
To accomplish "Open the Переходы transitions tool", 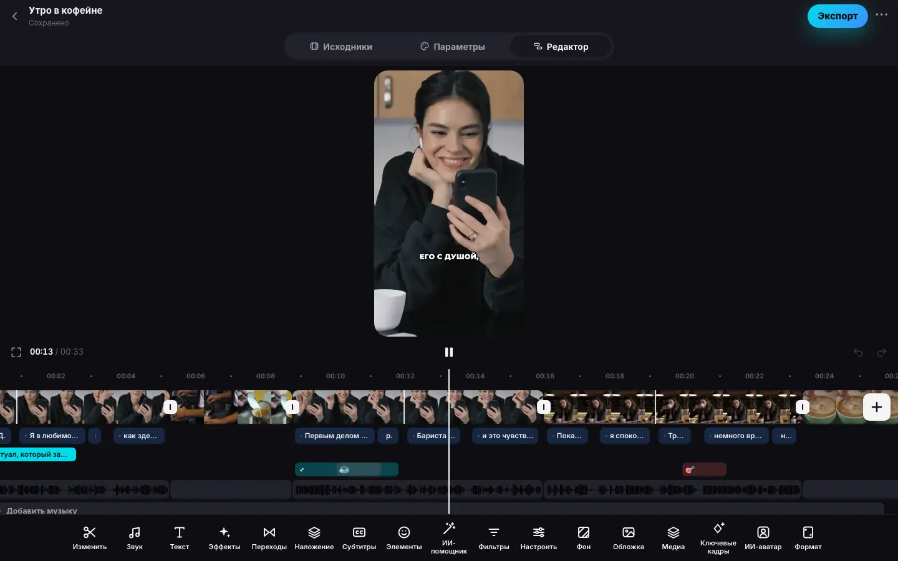I will 269,538.
